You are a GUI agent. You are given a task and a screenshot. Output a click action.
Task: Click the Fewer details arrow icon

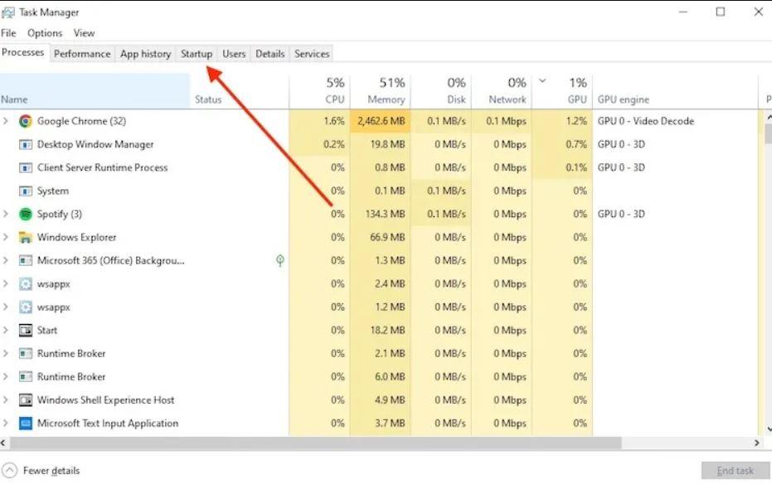coord(9,470)
